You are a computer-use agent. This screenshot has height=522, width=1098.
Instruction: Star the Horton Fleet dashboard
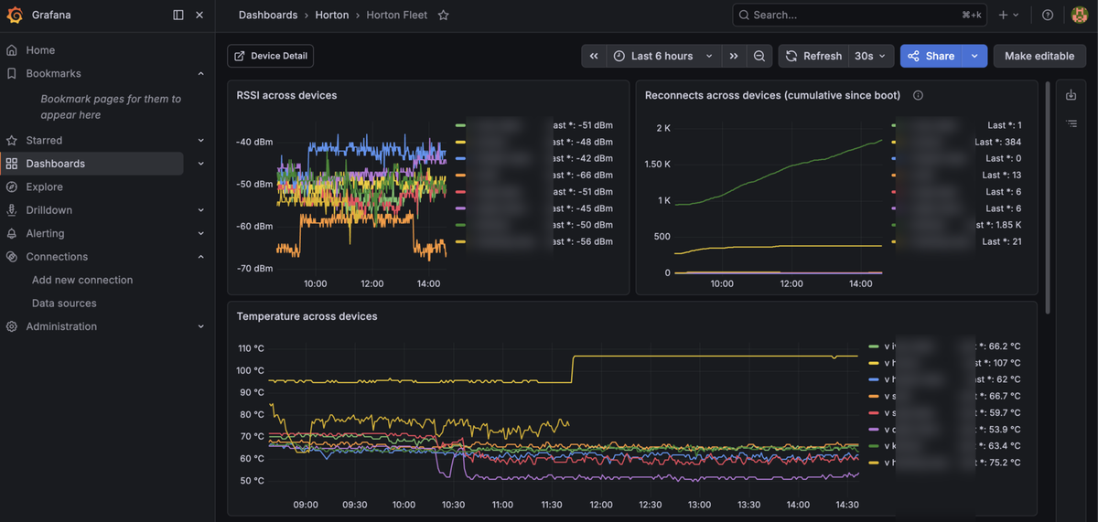click(x=444, y=15)
